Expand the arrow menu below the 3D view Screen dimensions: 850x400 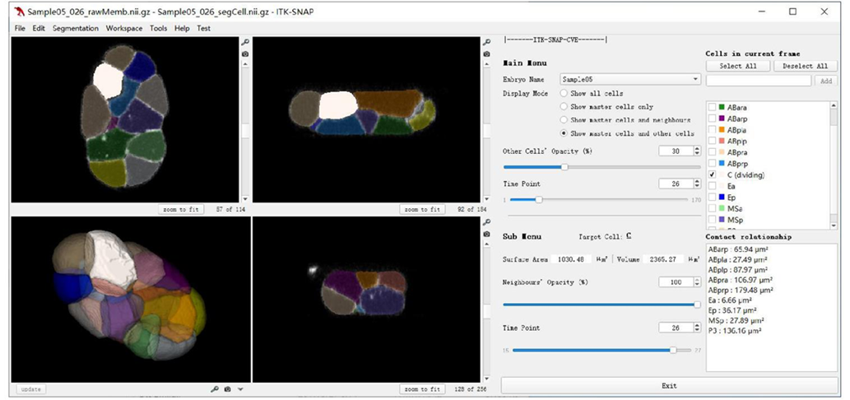[240, 388]
